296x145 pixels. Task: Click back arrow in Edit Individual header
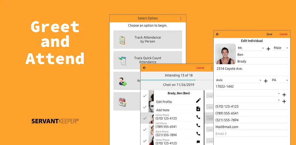[217, 34]
